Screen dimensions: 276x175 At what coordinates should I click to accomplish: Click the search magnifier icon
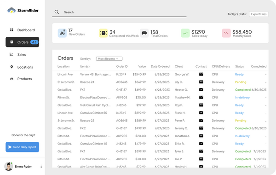point(57,12)
